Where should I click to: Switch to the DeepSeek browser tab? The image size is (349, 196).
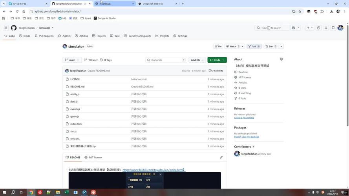click(x=157, y=4)
